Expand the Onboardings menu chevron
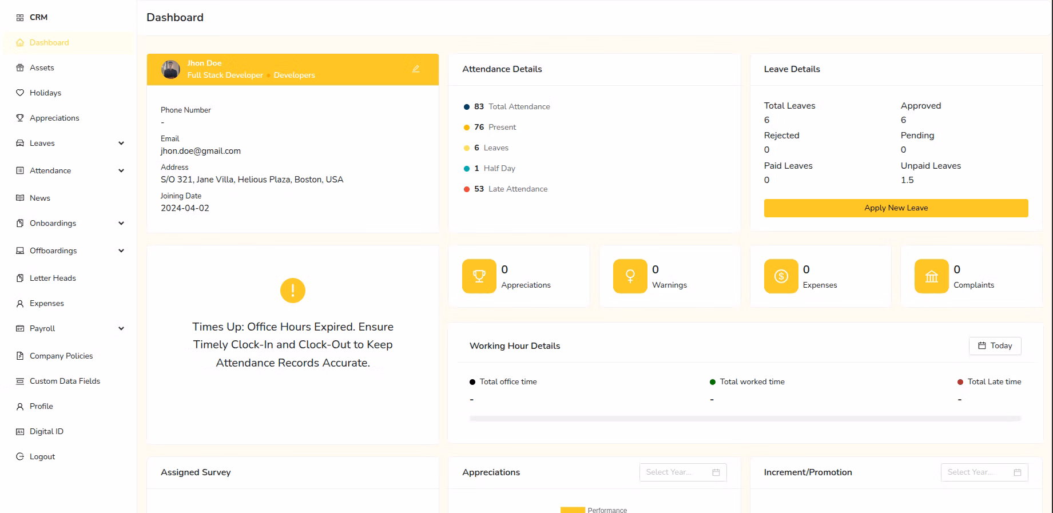1053x513 pixels. 121,224
